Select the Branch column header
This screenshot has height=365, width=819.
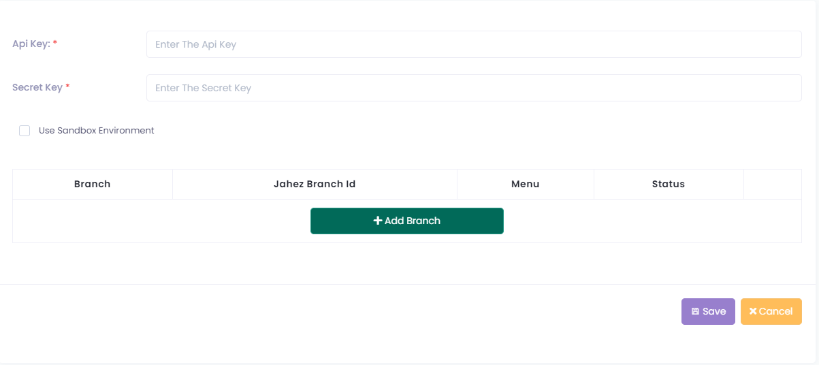pyautogui.click(x=93, y=184)
